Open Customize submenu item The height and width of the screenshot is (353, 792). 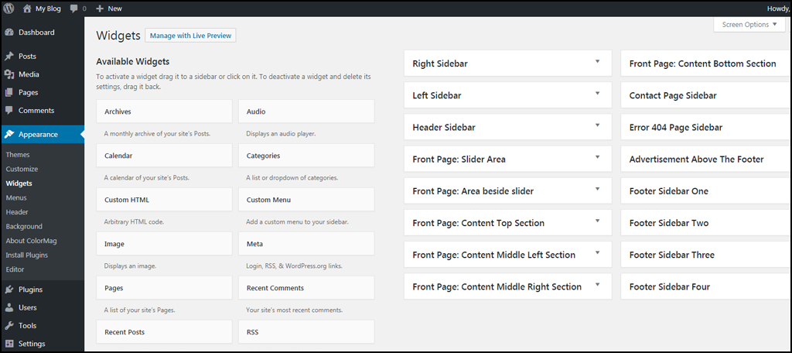[22, 169]
